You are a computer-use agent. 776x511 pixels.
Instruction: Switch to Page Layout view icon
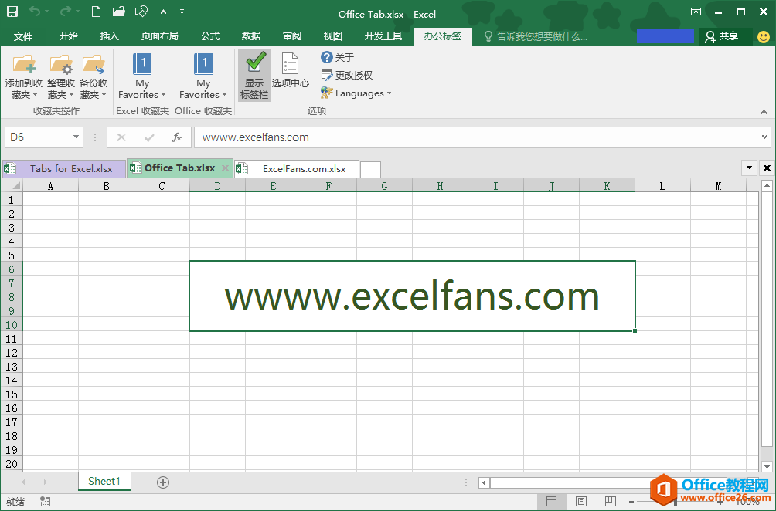click(581, 501)
